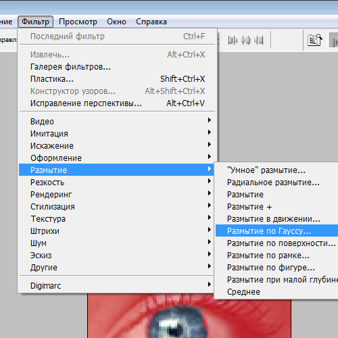The height and width of the screenshot is (338, 338).
Task: Click the highlighted Размытие submenu item
Action: pos(116,170)
